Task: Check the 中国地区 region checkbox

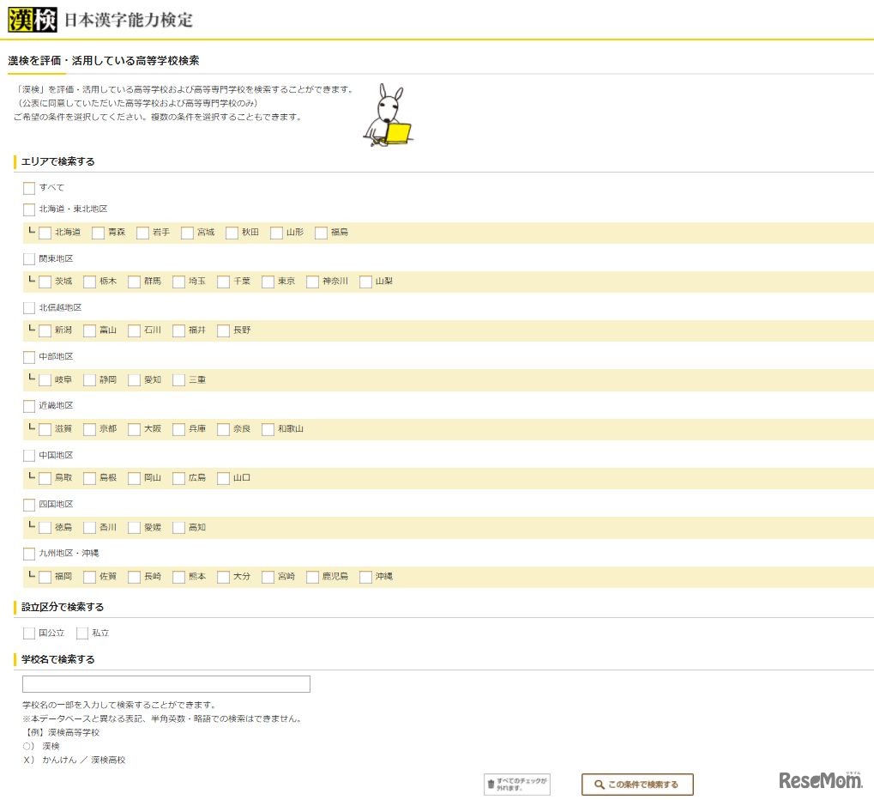Action: (x=29, y=456)
